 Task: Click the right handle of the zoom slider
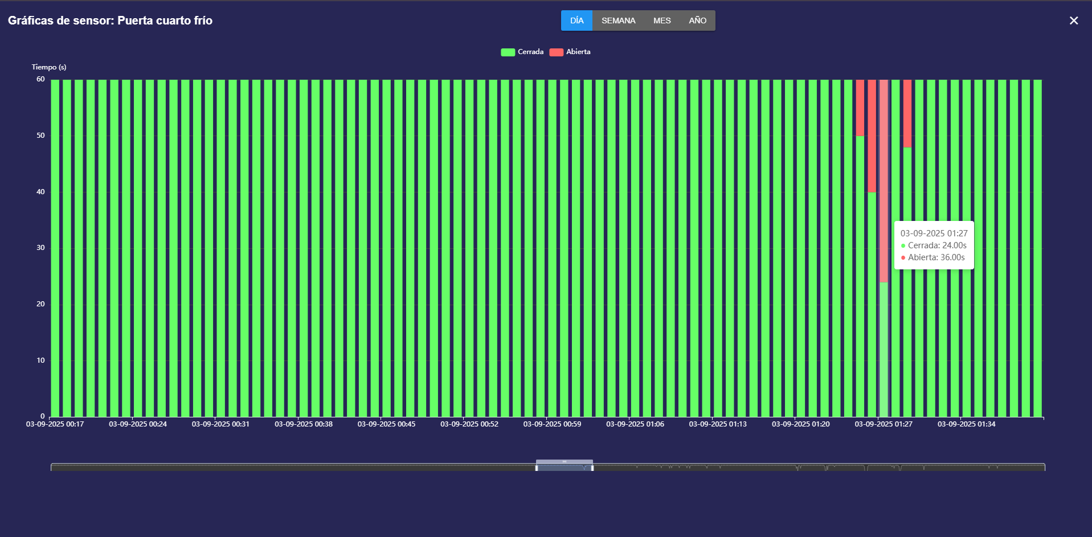592,468
